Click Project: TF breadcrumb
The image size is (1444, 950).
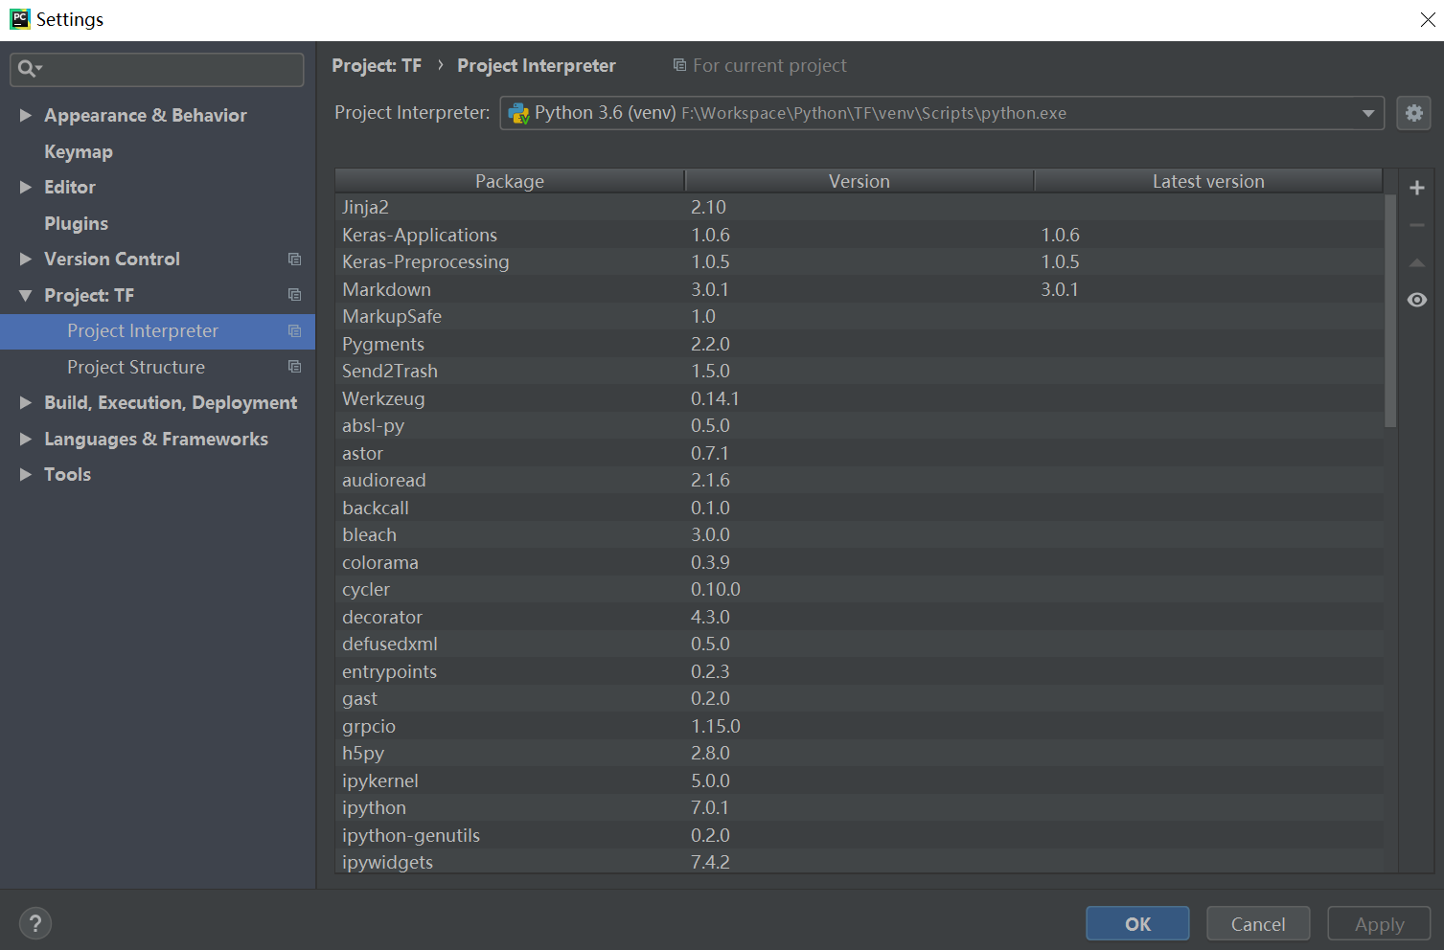point(377,65)
